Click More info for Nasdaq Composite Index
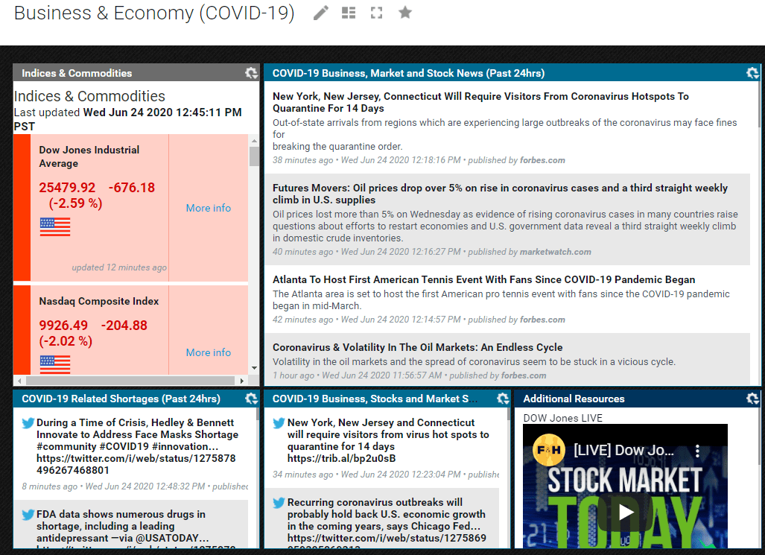 pyautogui.click(x=208, y=352)
